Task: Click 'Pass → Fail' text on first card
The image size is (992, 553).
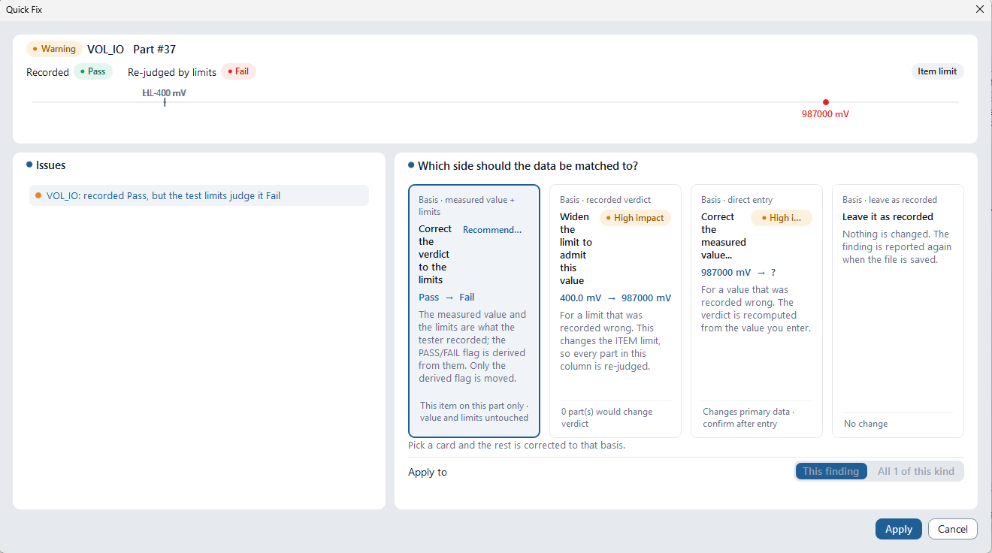Action: [446, 298]
